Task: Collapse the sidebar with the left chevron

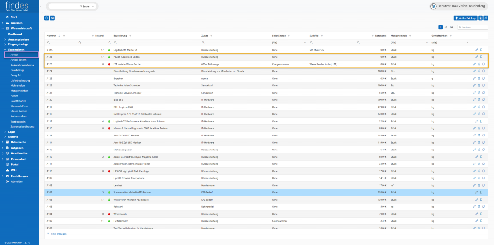Action: [41, 6]
